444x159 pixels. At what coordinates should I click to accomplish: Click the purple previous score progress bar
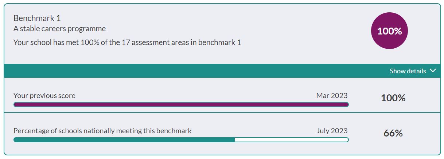tap(181, 105)
